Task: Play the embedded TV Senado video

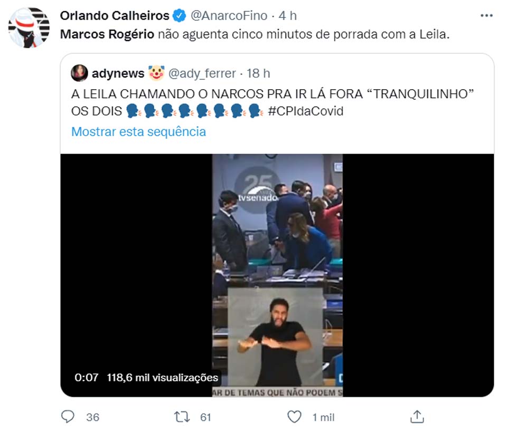Action: coord(277,275)
